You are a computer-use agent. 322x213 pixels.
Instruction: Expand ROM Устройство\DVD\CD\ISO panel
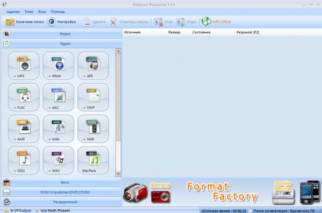61,192
